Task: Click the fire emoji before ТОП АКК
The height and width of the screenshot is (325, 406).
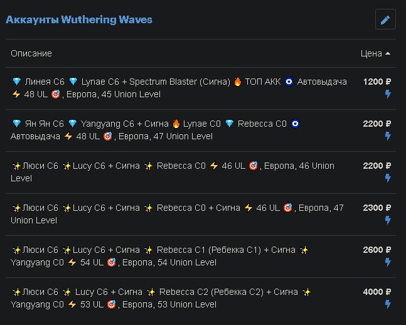Action: click(x=237, y=82)
